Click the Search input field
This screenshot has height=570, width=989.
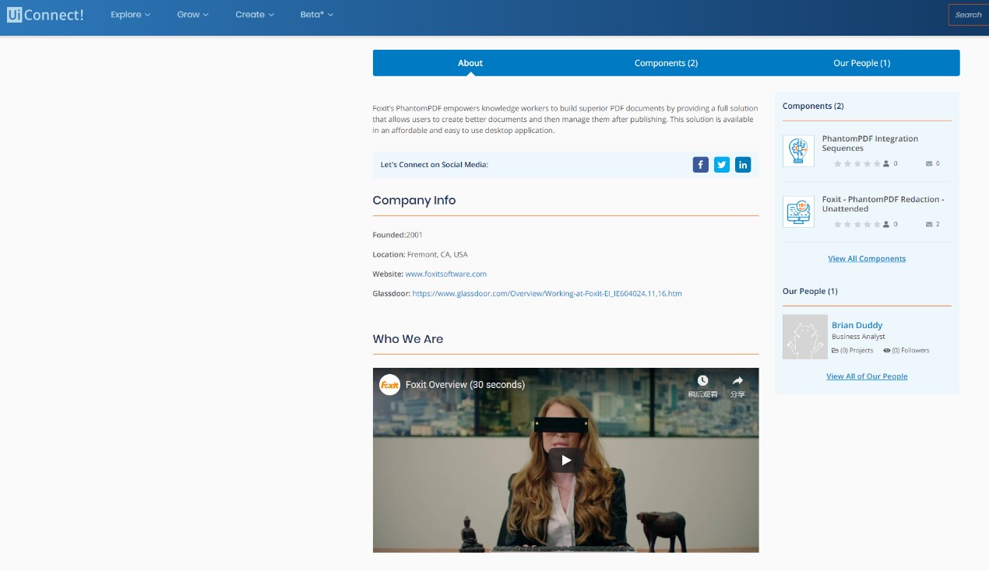click(969, 15)
